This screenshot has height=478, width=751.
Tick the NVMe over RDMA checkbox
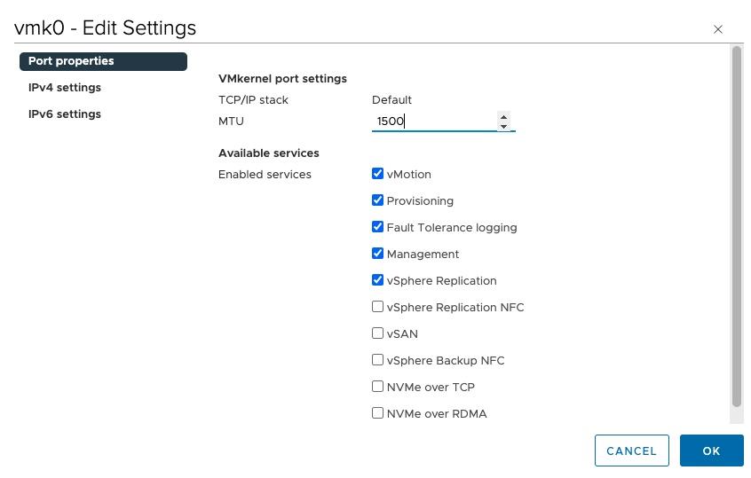tap(377, 413)
